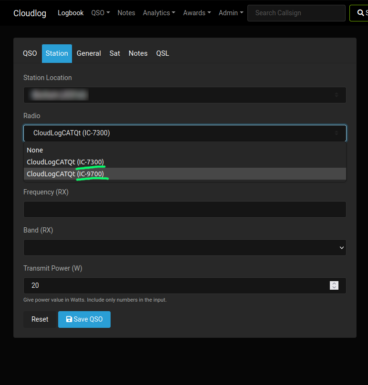Choose None in radio list
Image resolution: width=368 pixels, height=385 pixels.
(x=185, y=150)
